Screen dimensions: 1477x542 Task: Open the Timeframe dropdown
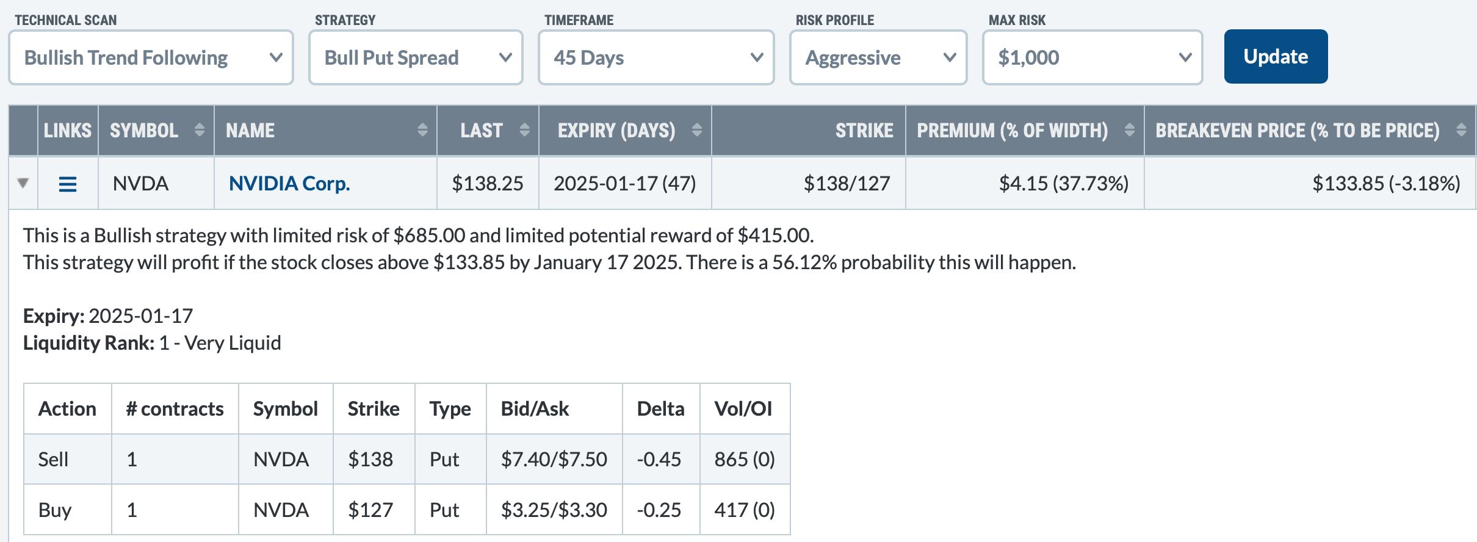click(x=656, y=58)
